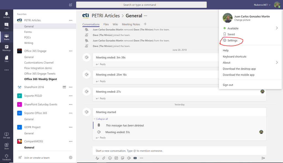Add a new tab with plus icon
The image size is (283, 163).
145,24
